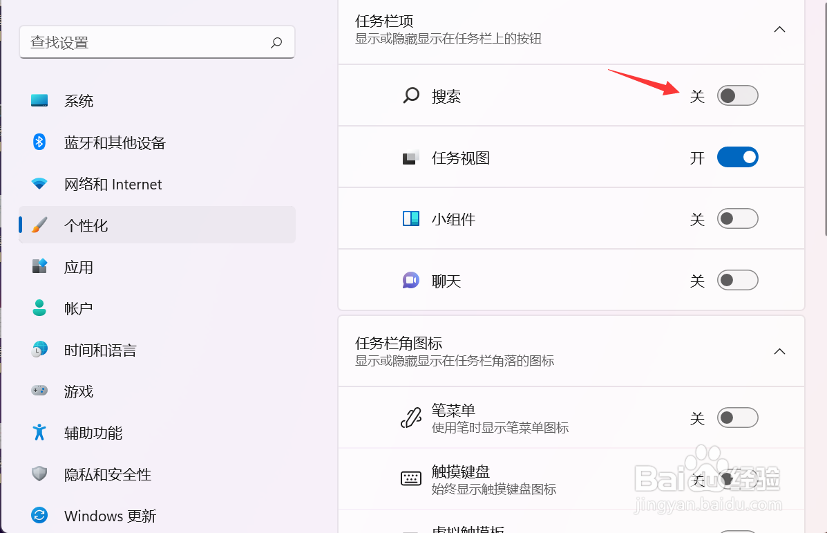This screenshot has width=827, height=533.
Task: Click the Time and language globe icon
Action: (39, 349)
